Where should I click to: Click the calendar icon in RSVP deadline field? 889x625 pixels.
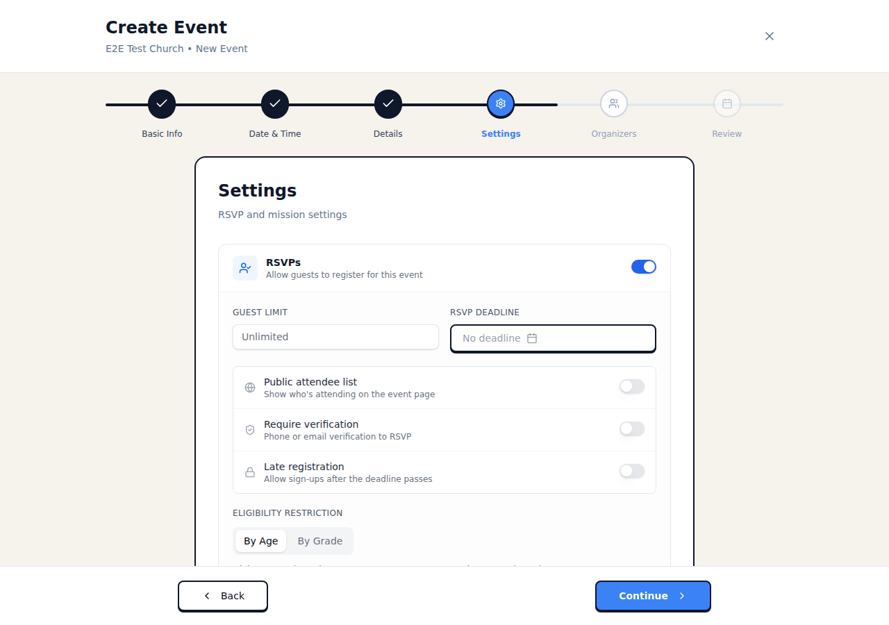tap(532, 338)
